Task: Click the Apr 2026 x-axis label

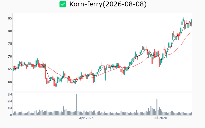Action: click(86, 118)
